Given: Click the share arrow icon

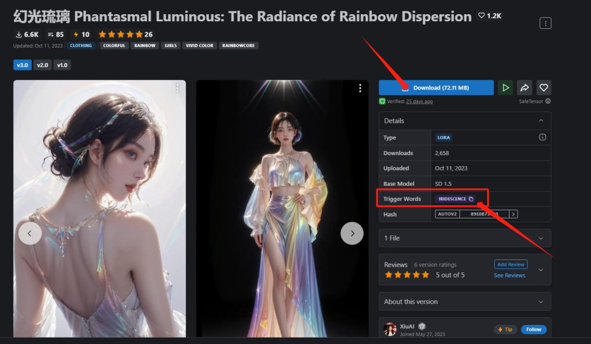Looking at the screenshot, I should 524,87.
